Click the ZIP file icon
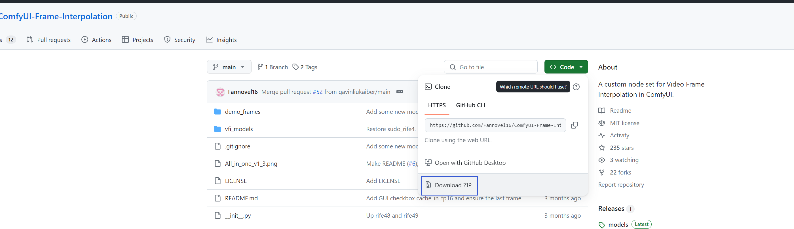This screenshot has height=229, width=794. point(428,185)
